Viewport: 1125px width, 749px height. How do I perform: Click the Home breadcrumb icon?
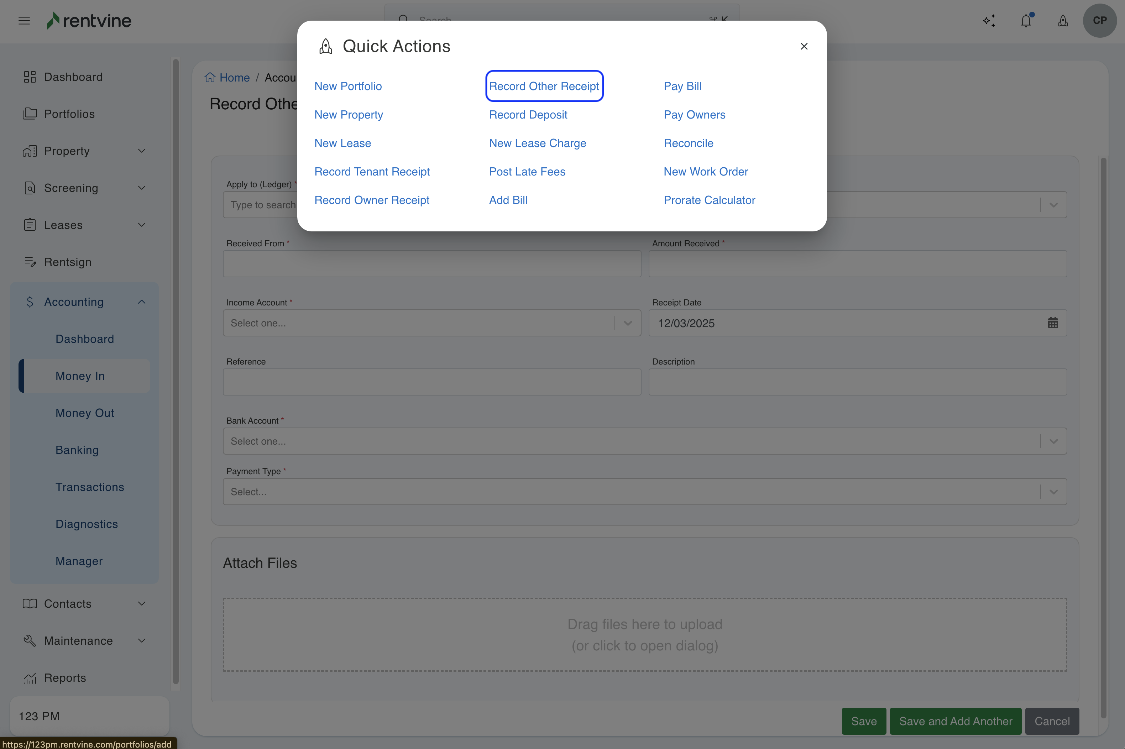[x=210, y=77]
